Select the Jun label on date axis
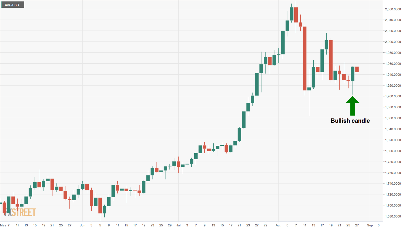This screenshot has height=229, width=405. [x=83, y=225]
